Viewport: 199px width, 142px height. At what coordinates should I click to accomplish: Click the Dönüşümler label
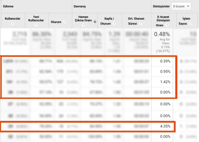161,6
